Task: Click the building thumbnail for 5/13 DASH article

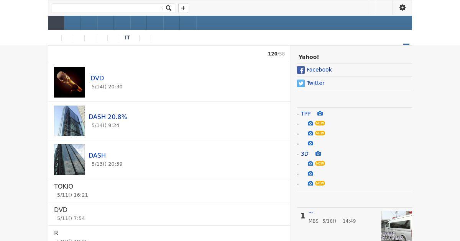Action: pyautogui.click(x=69, y=160)
